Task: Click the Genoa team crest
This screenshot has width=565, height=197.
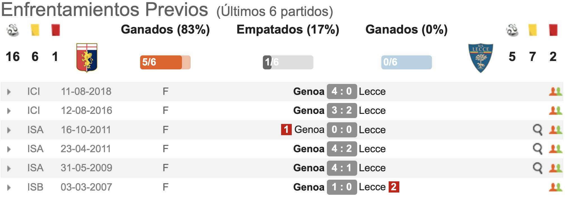Action: click(87, 58)
